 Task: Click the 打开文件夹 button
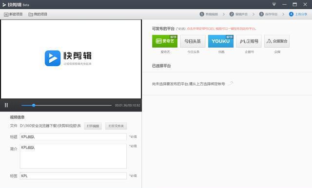click(x=116, y=126)
